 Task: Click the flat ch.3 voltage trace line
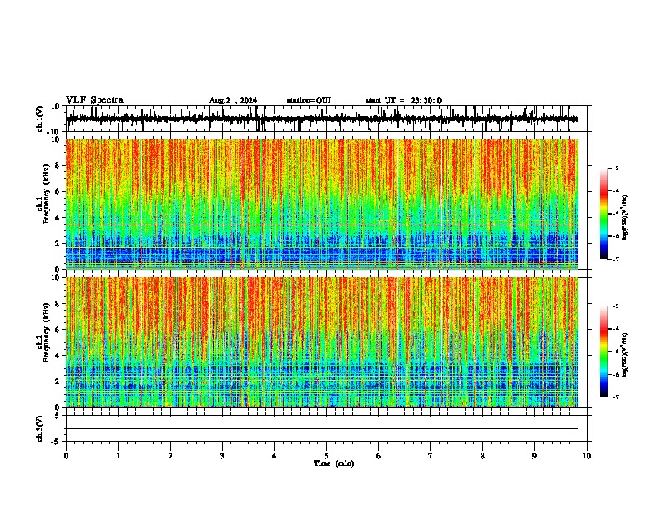tap(322, 428)
